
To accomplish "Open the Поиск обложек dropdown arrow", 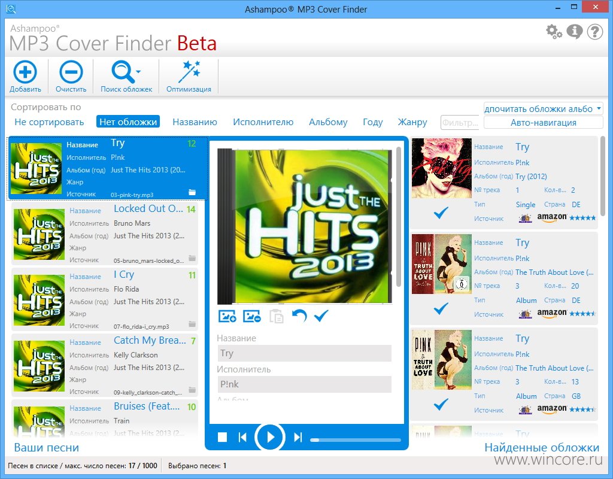I will [x=138, y=72].
